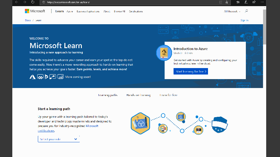This screenshot has height=157, width=280.
Task: Click the hexagon blueprint learning path badge
Action: pyautogui.click(x=140, y=123)
